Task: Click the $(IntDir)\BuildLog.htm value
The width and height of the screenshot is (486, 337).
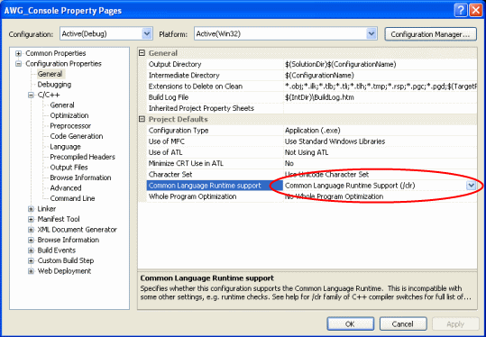Action: coord(319,97)
